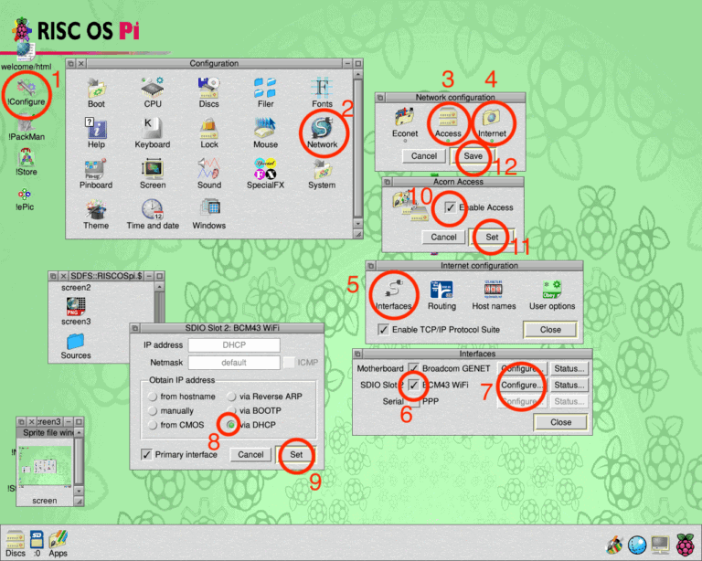Viewport: 702px width, 561px height.
Task: Toggle BCM43 WiFi interface checkbox
Action: click(414, 385)
